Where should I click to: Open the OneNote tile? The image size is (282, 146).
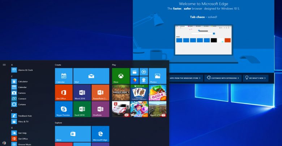101,109
